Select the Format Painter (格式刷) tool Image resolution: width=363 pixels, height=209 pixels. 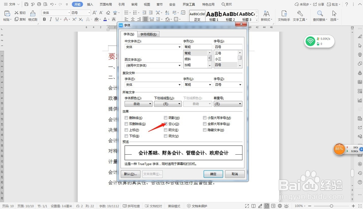tap(33, 16)
